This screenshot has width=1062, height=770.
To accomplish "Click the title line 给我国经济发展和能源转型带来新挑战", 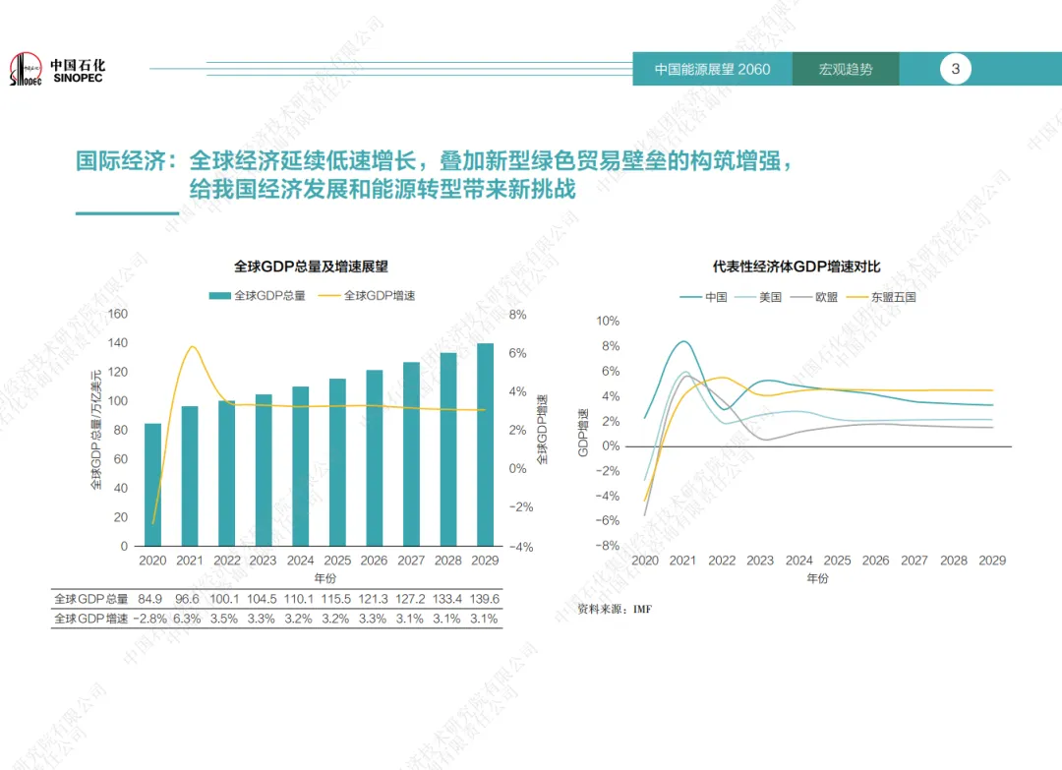I will (383, 189).
